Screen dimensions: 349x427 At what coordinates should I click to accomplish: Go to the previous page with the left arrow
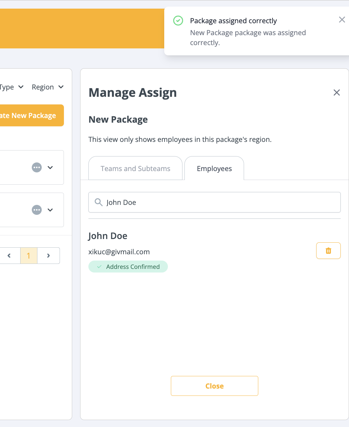(x=9, y=255)
